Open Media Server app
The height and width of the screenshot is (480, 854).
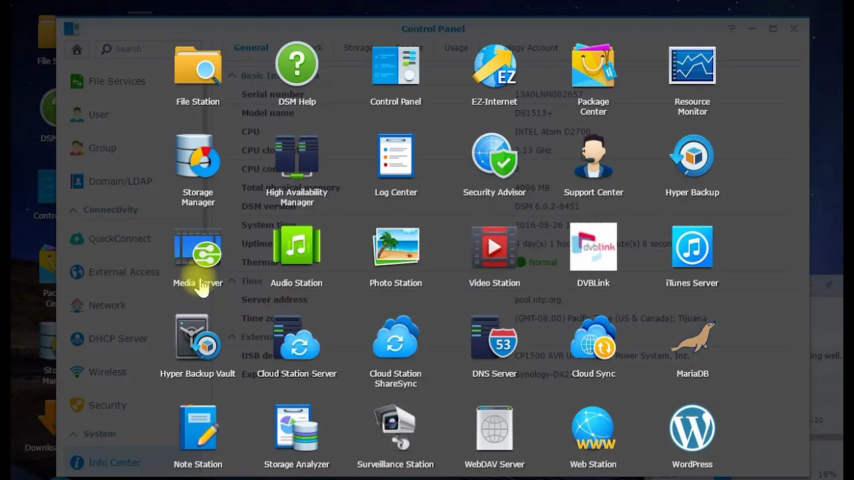tap(197, 247)
